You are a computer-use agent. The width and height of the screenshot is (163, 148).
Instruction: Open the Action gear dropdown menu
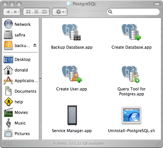pos(60,12)
